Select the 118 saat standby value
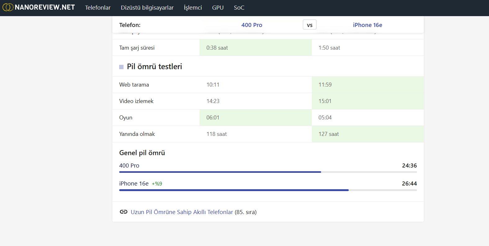489x246 pixels. (x=217, y=134)
